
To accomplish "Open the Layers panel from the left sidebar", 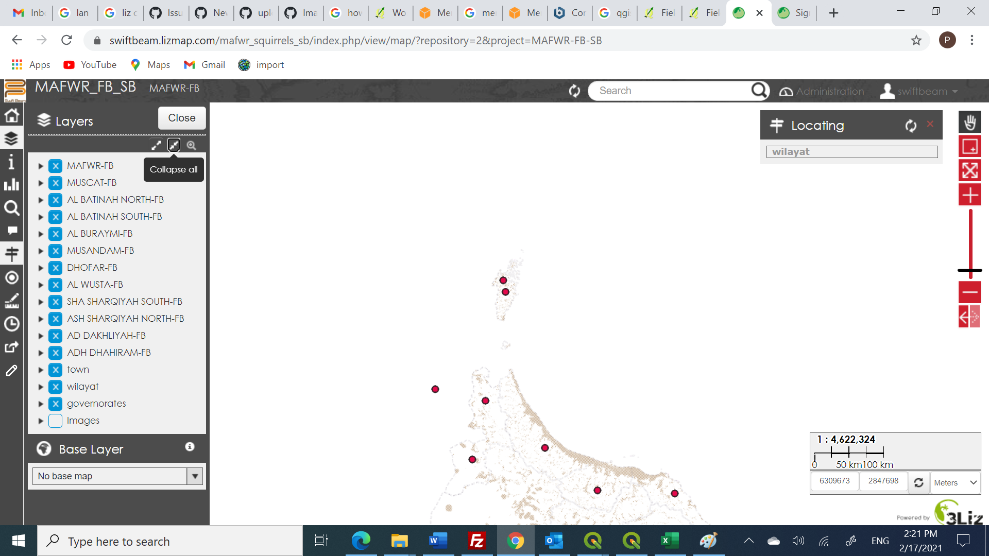I will coord(11,138).
